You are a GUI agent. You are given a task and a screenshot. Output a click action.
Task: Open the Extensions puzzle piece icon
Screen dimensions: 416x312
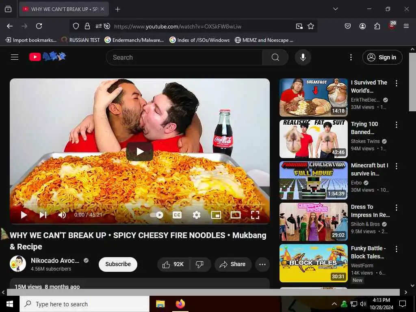[x=377, y=26]
